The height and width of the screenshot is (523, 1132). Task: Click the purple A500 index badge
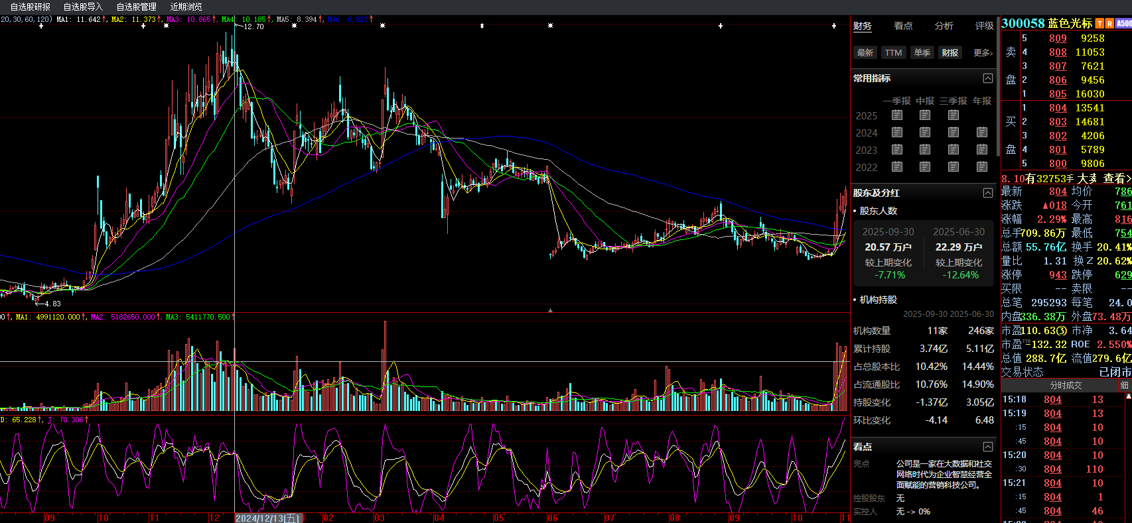(x=1124, y=24)
